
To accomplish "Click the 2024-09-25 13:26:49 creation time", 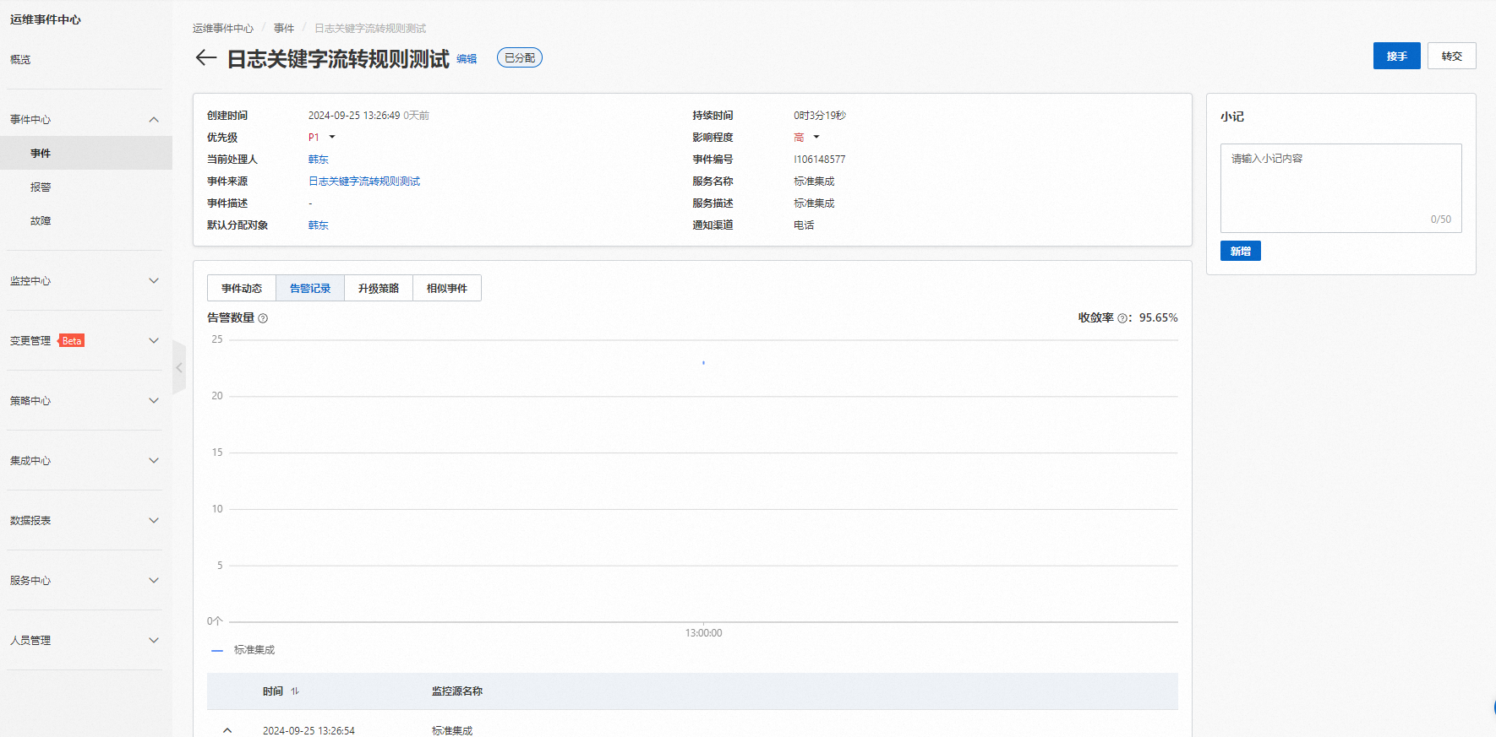I will (354, 115).
